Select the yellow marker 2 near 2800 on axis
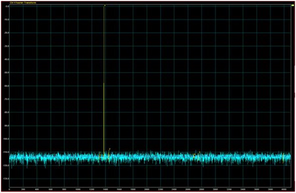296x193 pixels. point(200,152)
